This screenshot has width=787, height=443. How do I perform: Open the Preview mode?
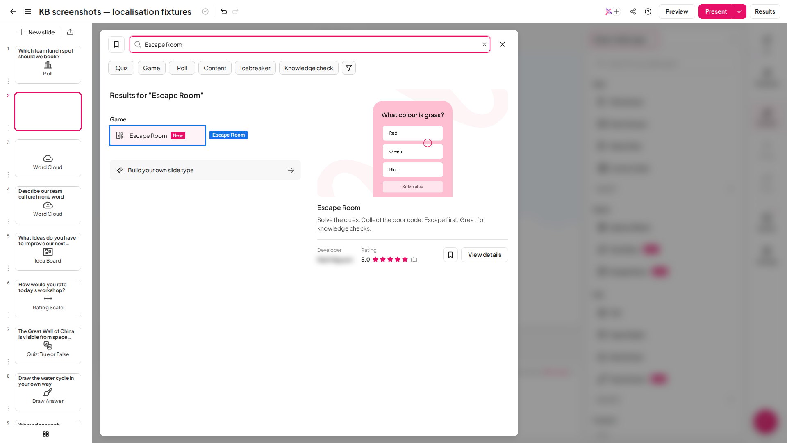point(677,11)
